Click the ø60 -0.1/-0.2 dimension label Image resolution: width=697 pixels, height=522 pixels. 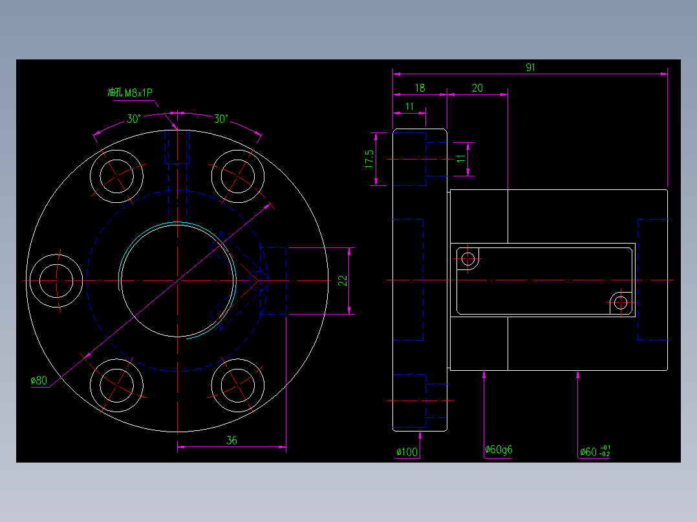pos(595,452)
